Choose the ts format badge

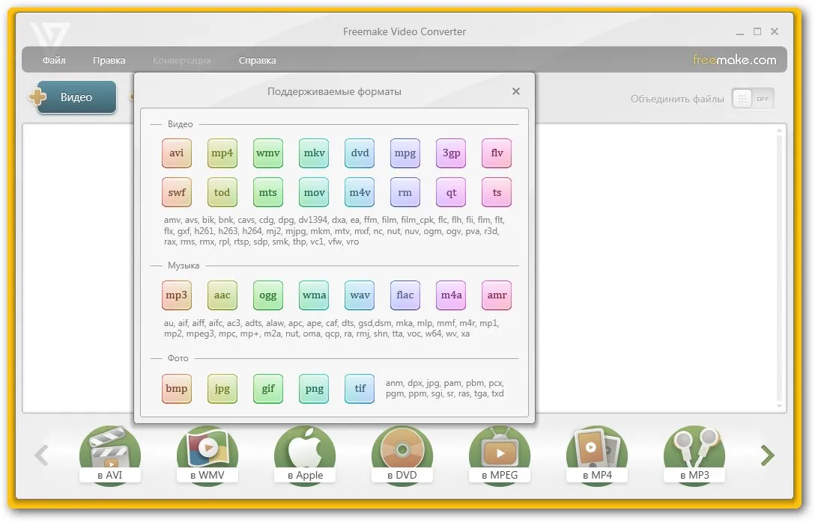[x=497, y=192]
